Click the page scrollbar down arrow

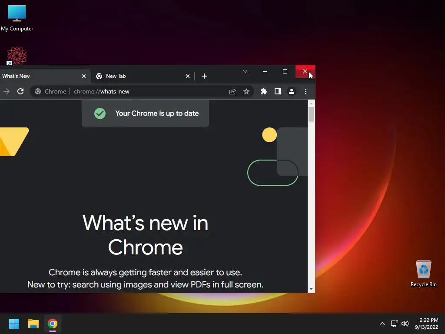coord(311,289)
